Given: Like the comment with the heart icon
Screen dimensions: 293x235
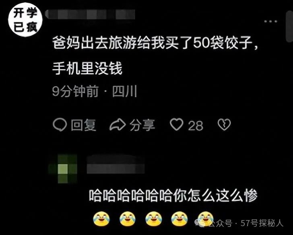Looking at the screenshot, I should coord(176,124).
